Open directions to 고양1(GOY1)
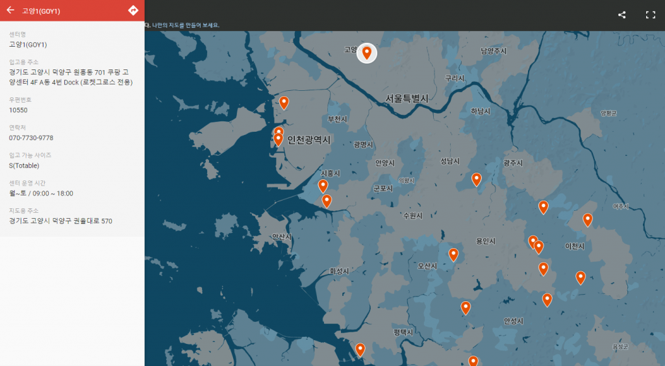Screen dimensions: 665x366 [133, 10]
